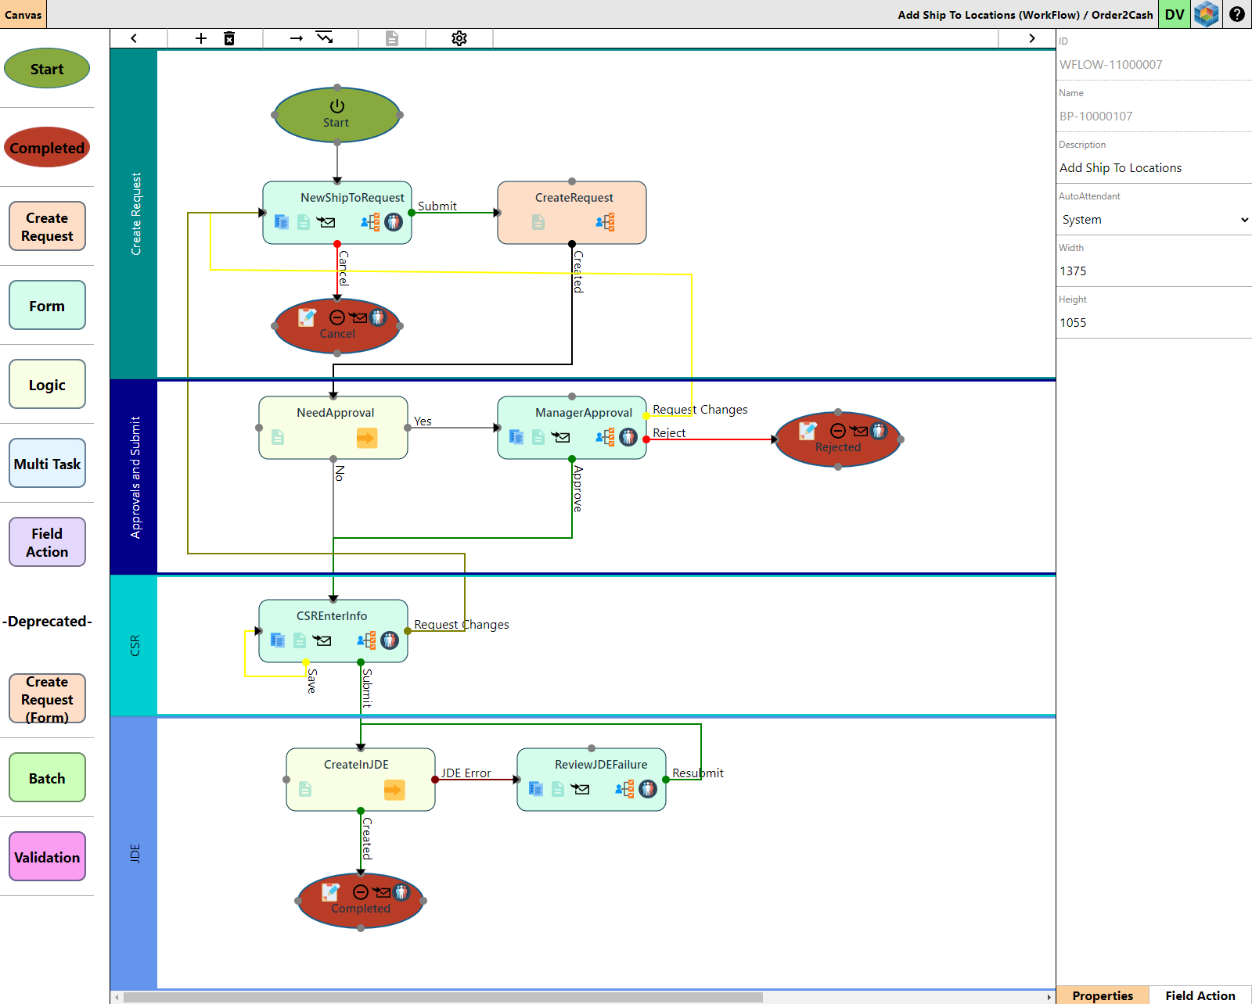Click the Multi Task palette button
This screenshot has width=1252, height=1004.
(x=47, y=464)
